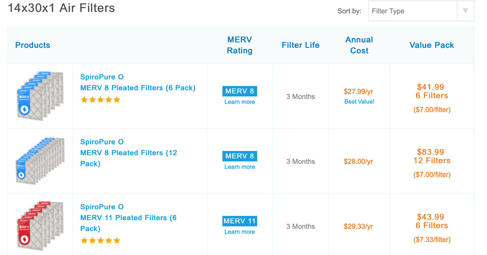
Task: Select $41.99 6 Filters value pack
Action: [x=432, y=91]
